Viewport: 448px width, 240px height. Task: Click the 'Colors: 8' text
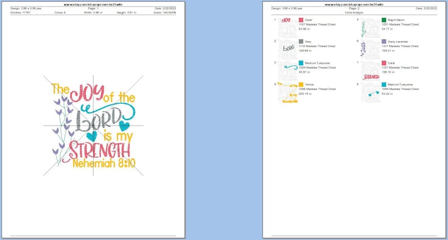point(60,12)
